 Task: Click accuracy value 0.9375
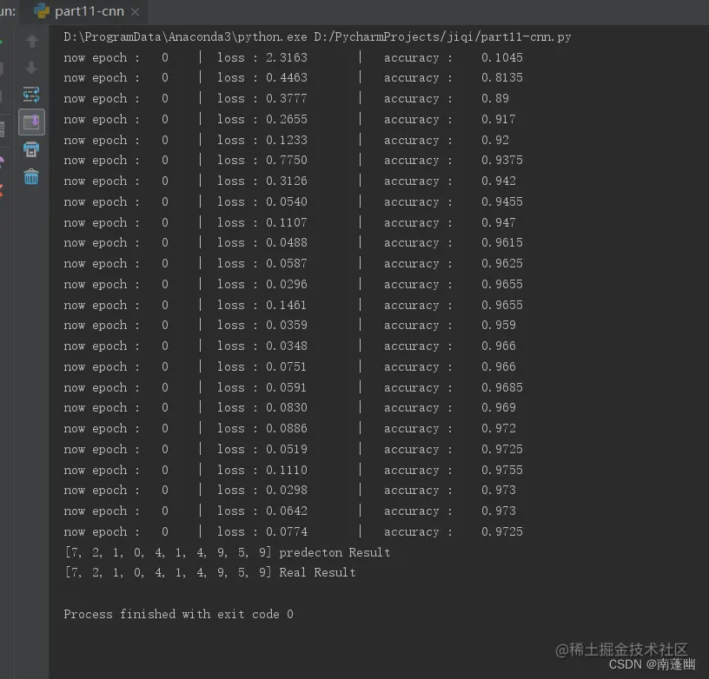click(502, 160)
